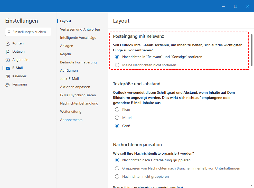Click the Einstellungen suchen search field
The width and height of the screenshot is (254, 188).
pos(28,32)
